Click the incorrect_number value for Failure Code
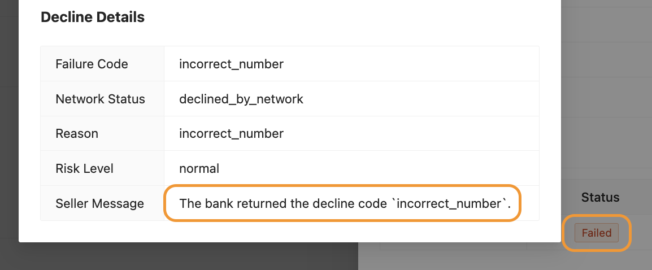 coord(231,64)
